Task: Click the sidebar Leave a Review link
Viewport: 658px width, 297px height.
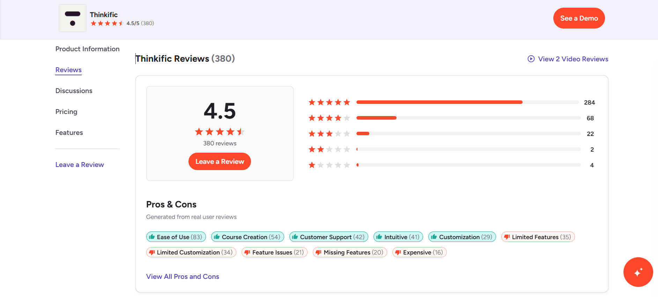Action: (x=80, y=165)
